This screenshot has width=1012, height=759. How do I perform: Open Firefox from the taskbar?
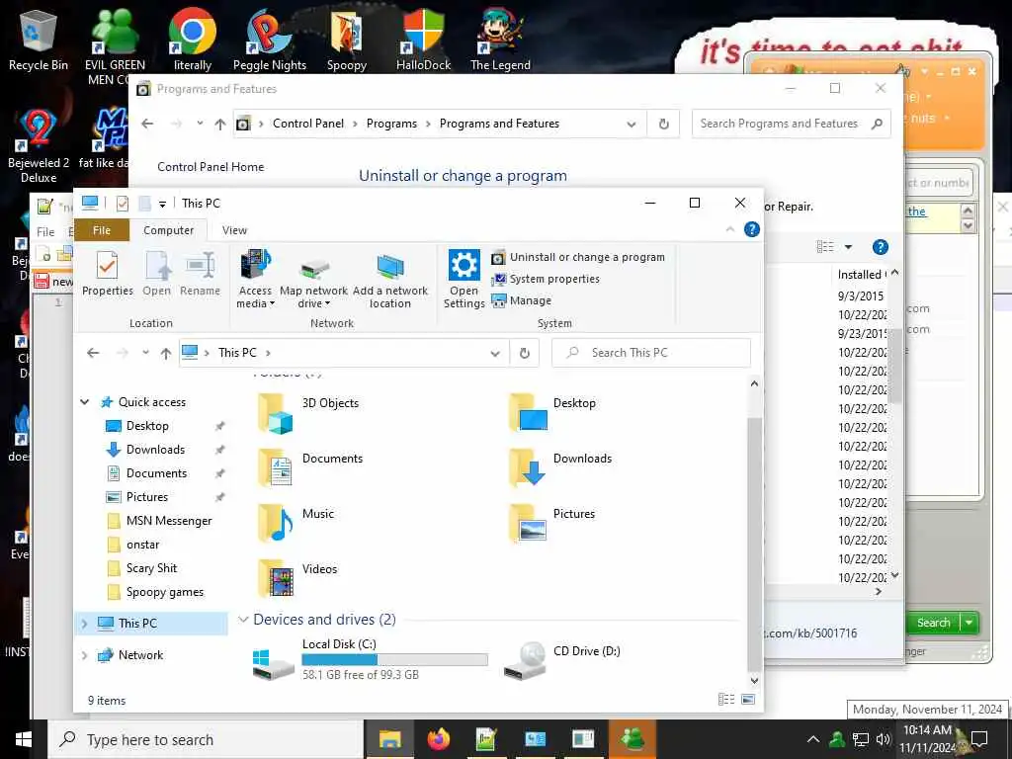(x=438, y=739)
